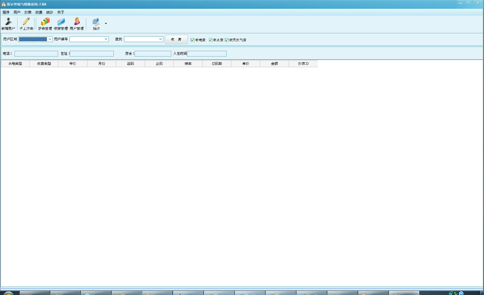The height and width of the screenshot is (295, 484).
Task: Open the 用户管理 user management icon
Action: [x=77, y=24]
